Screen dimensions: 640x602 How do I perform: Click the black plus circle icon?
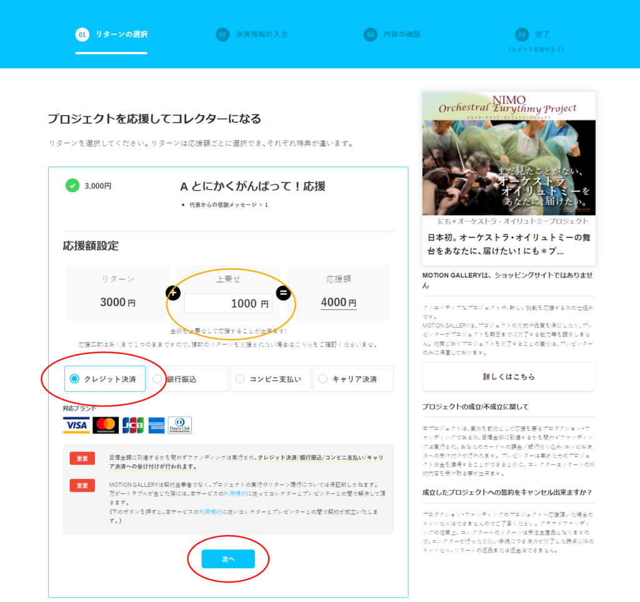(x=173, y=293)
